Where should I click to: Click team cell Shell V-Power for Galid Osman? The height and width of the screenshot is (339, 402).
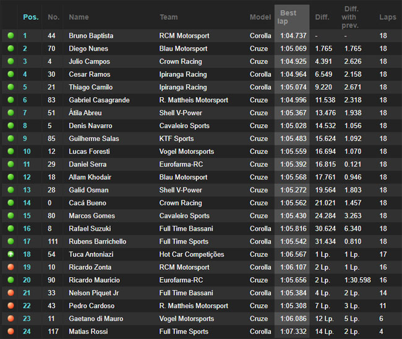pyautogui.click(x=181, y=190)
